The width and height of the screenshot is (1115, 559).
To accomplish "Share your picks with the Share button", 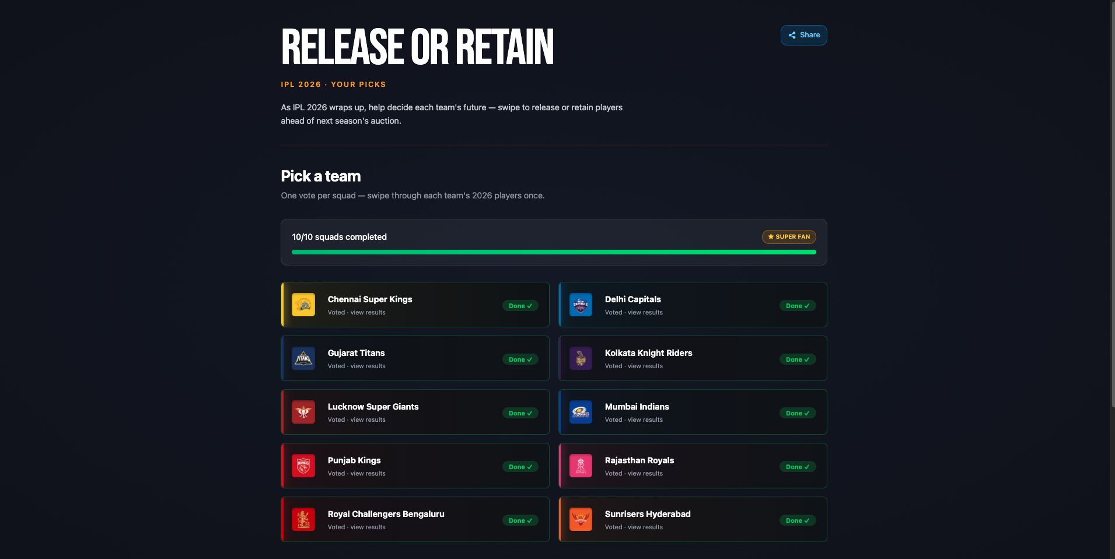I will coord(803,35).
